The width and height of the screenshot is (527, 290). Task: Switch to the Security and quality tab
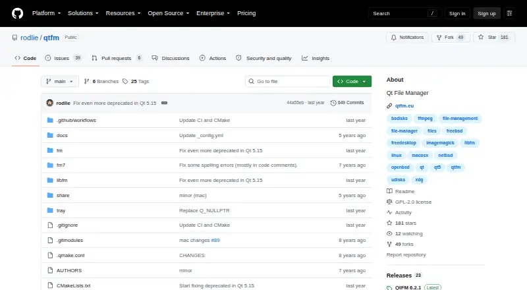[263, 58]
